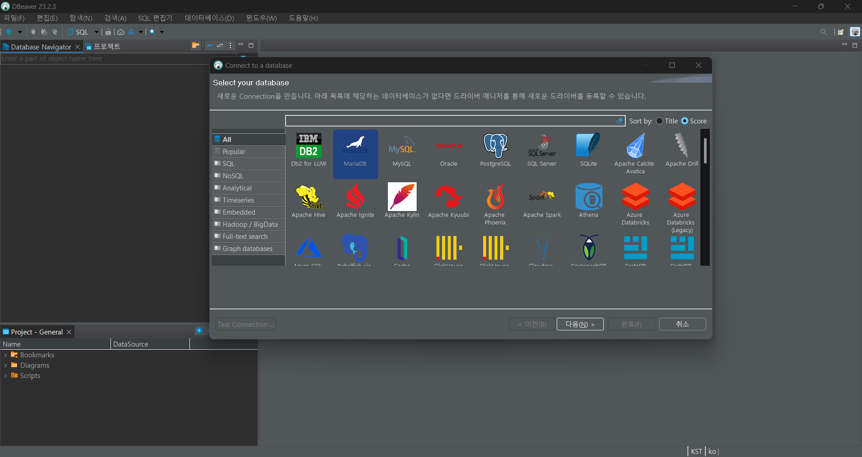Click the transaction lock icon in toolbar
This screenshot has width=862, height=457.
pos(108,32)
